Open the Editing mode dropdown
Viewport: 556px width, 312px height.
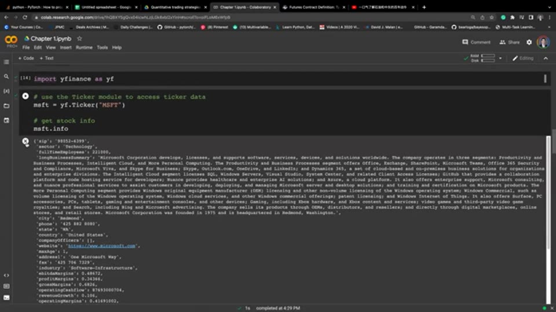(522, 58)
